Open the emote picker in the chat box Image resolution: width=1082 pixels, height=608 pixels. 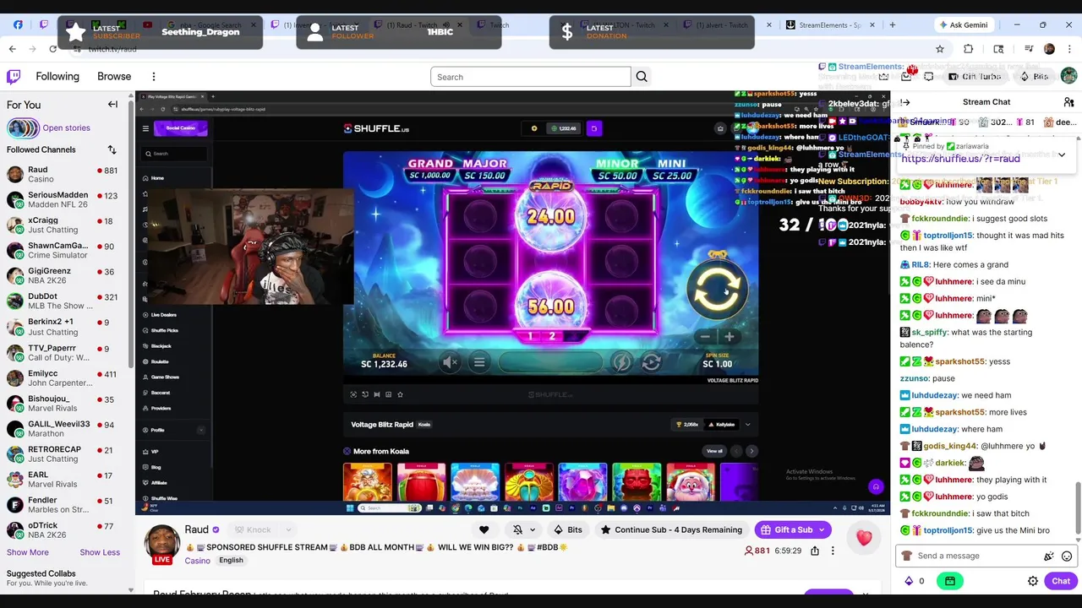coord(1067,556)
